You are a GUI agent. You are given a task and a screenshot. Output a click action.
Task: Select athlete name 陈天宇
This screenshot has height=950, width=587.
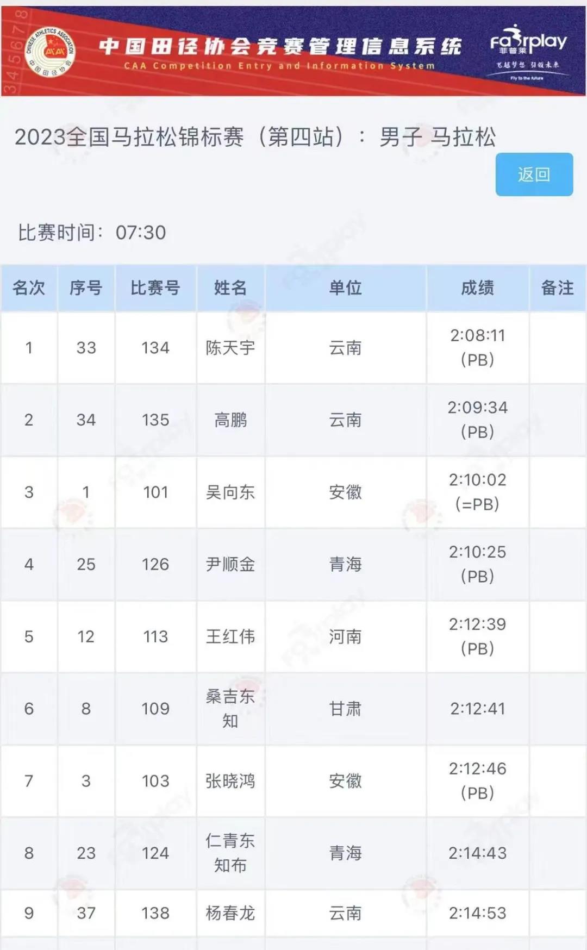click(x=230, y=348)
